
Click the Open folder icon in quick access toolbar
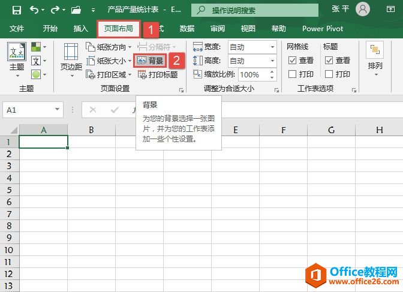[x=76, y=10]
